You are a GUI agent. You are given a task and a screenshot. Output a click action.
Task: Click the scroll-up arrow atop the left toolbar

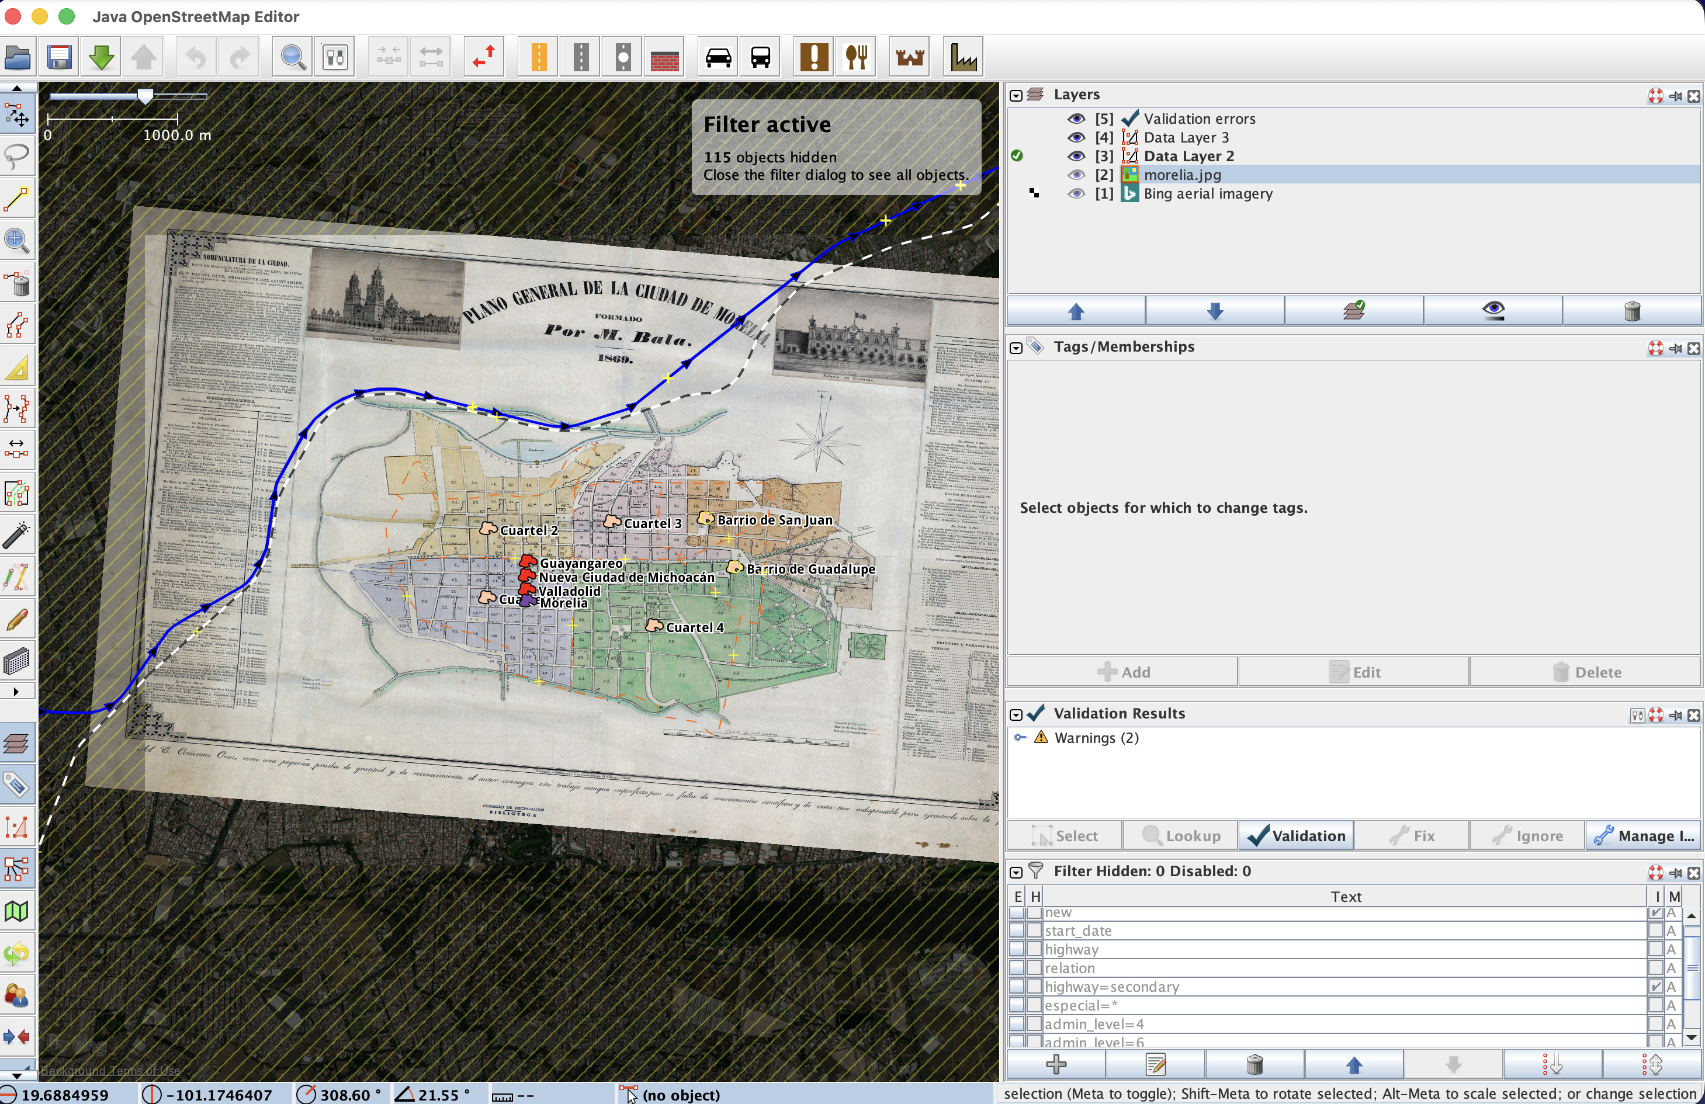coord(16,88)
